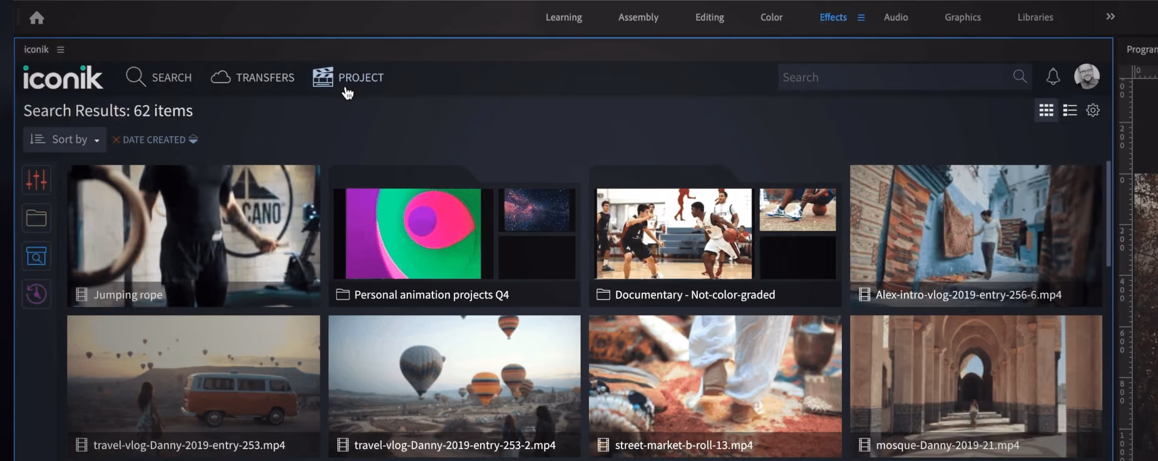
Task: Switch to grid view
Action: [x=1046, y=110]
